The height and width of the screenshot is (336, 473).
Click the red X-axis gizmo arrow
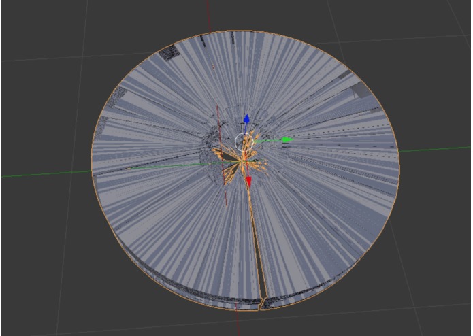(x=248, y=181)
